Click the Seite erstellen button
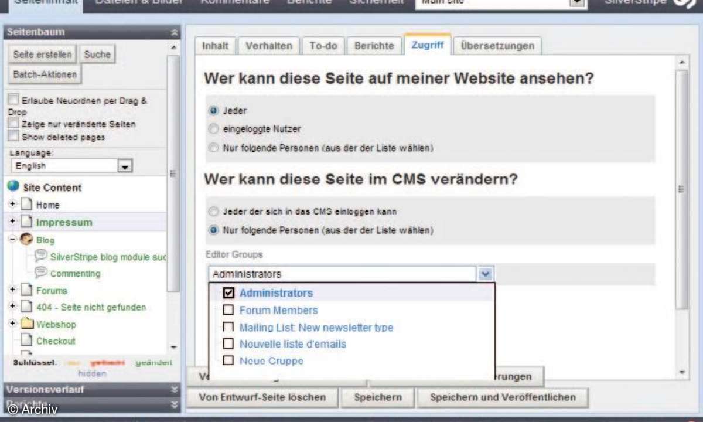The height and width of the screenshot is (422, 703). pos(43,55)
